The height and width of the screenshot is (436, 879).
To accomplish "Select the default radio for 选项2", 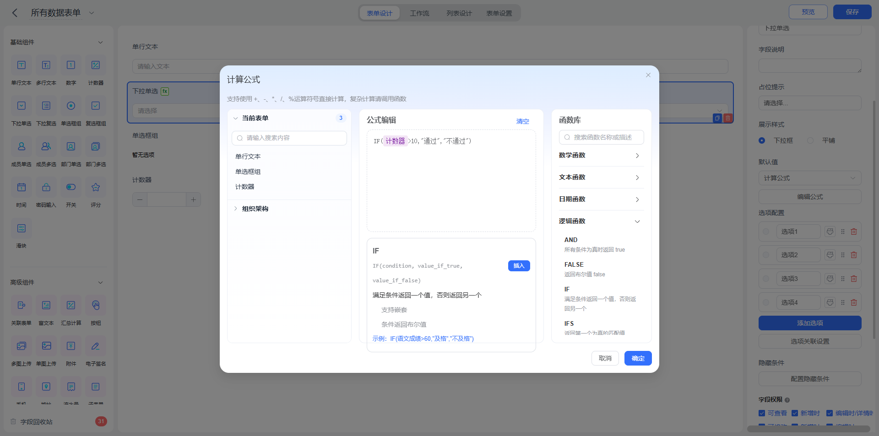I will pyautogui.click(x=766, y=255).
